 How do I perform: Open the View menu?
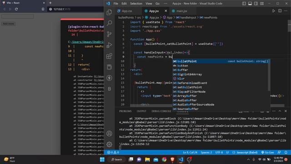pos(149,4)
